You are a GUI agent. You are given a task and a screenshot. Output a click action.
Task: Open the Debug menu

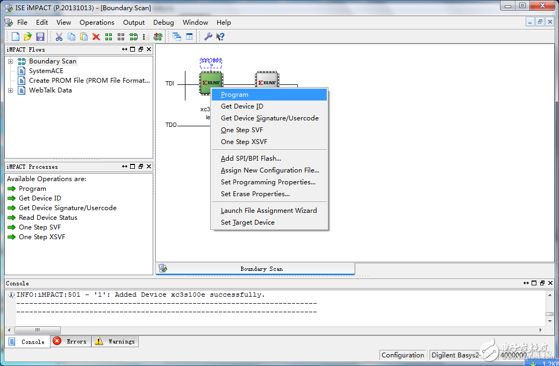[x=163, y=23]
